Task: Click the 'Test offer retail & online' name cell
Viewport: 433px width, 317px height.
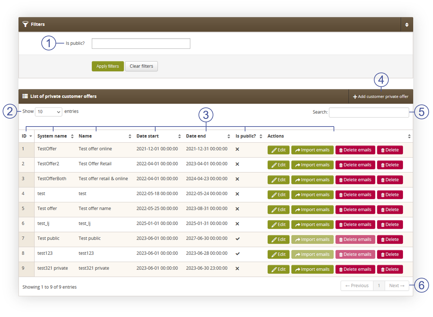Action: (x=103, y=179)
